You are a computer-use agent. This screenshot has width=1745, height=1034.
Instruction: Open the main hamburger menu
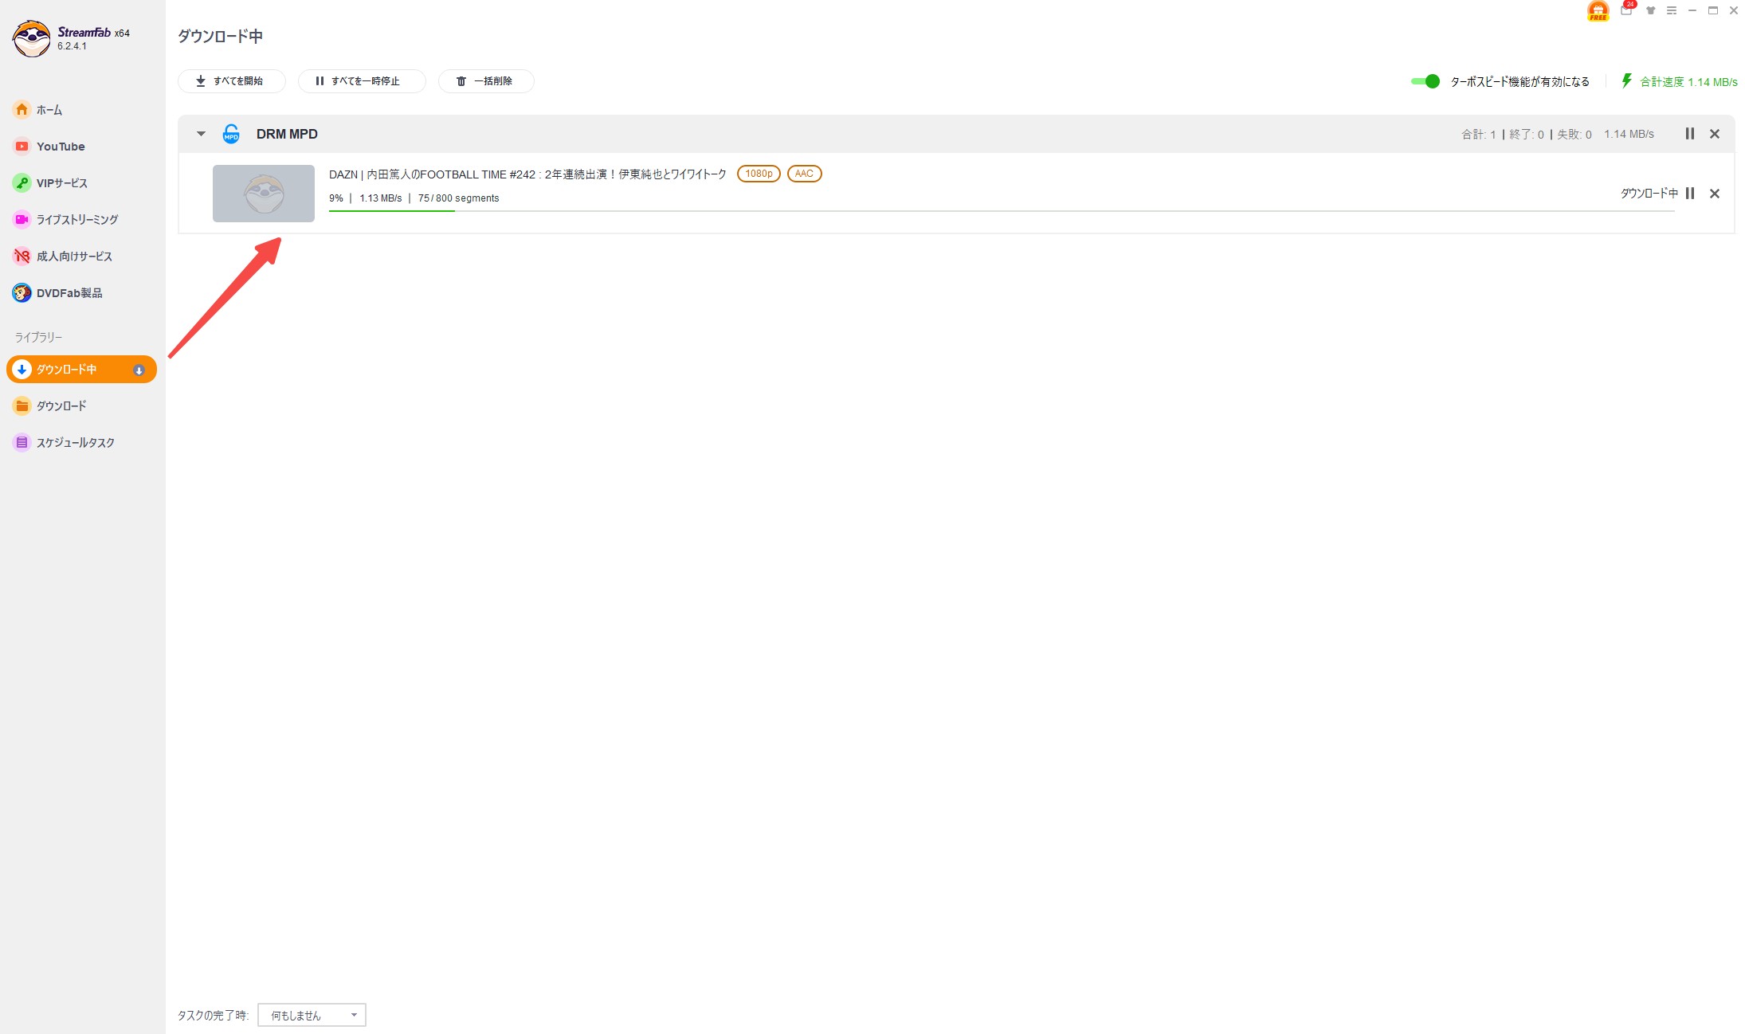coord(1671,10)
